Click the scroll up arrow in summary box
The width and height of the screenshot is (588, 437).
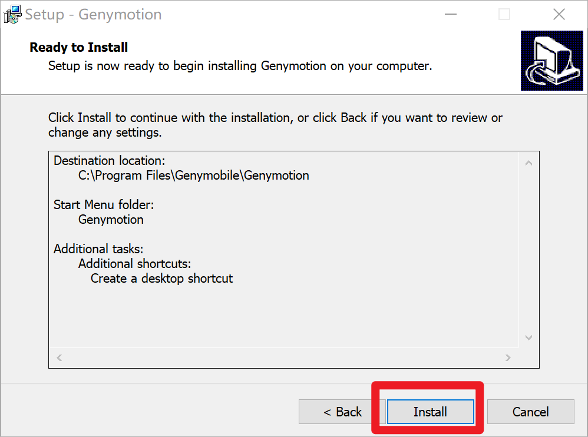(x=528, y=163)
